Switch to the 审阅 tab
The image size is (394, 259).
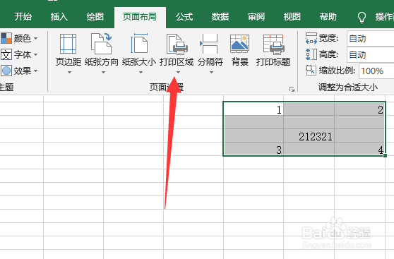256,17
